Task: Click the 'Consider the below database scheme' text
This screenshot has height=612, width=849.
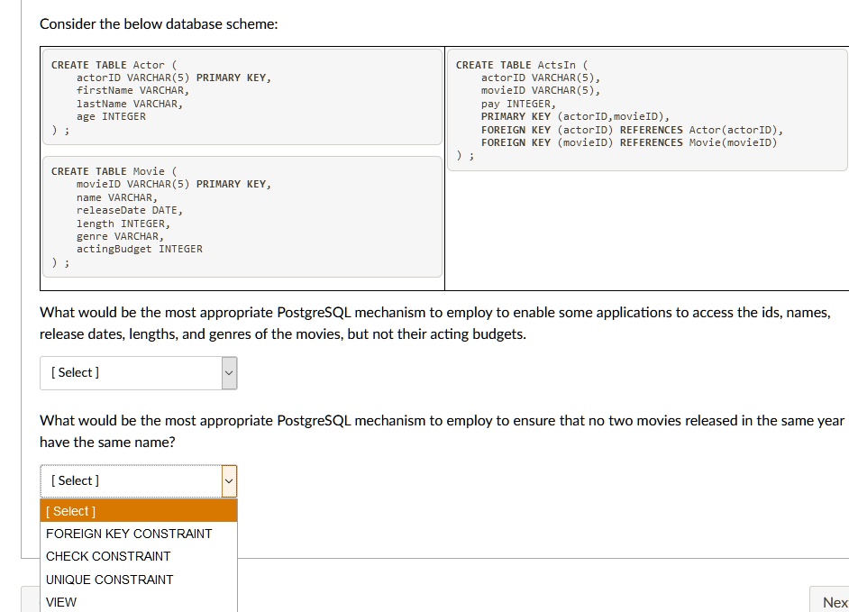Action: (159, 24)
